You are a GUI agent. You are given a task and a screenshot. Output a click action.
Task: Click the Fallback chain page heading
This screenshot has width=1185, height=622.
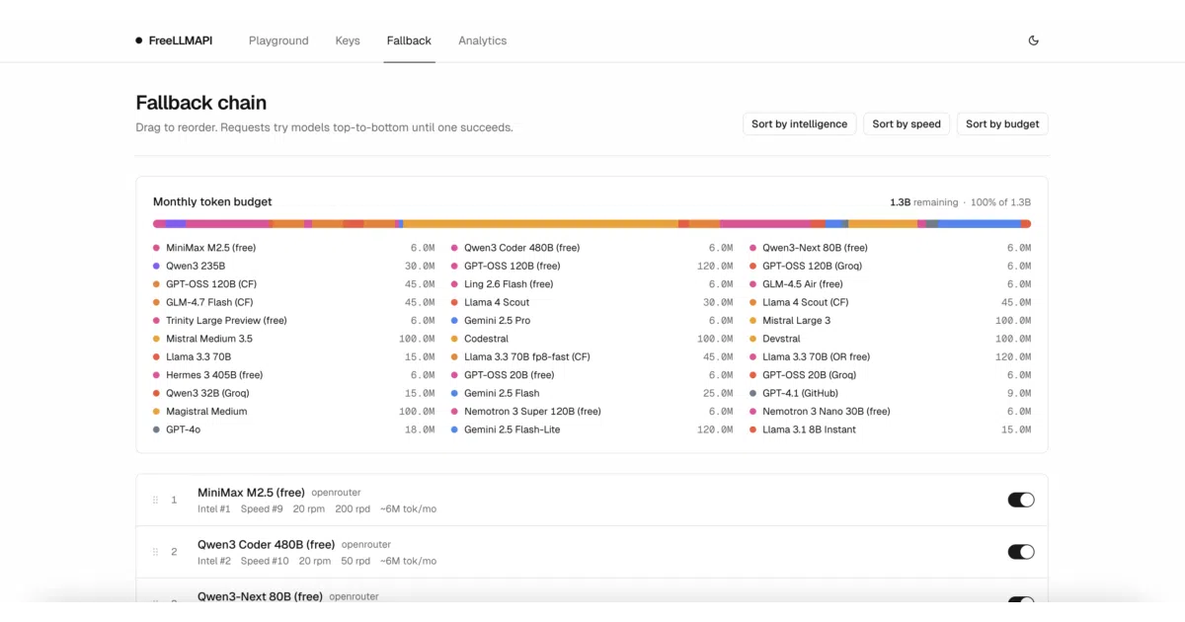point(200,103)
